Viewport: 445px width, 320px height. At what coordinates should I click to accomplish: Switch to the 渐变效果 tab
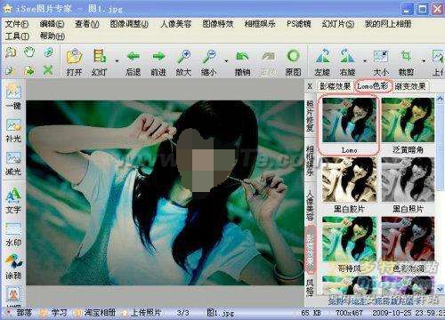(x=410, y=86)
